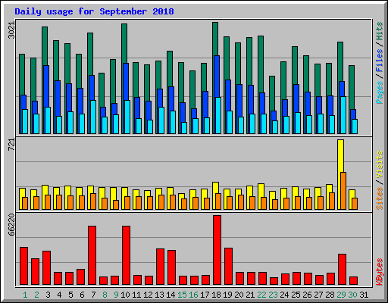The width and height of the screenshot is (388, 303).
Task: Click the tall yellow visits bar for day 29
Action: click(x=340, y=156)
